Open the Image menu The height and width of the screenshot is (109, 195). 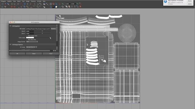(28, 1)
